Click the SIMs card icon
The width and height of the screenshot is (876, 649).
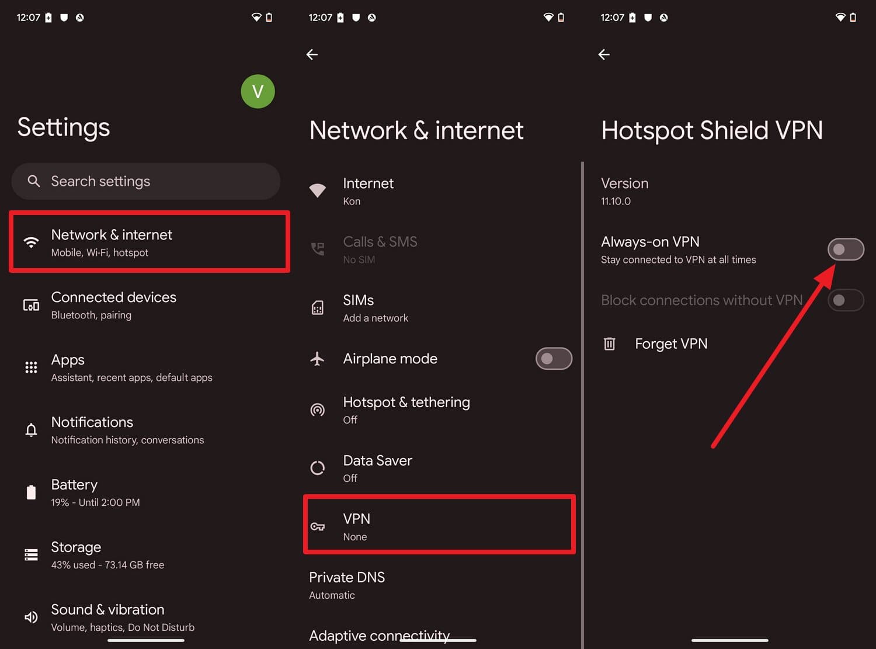pyautogui.click(x=317, y=308)
